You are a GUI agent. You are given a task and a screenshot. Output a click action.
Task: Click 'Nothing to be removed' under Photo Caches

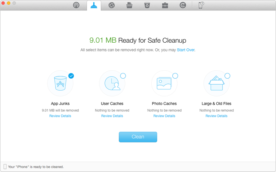[164, 110]
